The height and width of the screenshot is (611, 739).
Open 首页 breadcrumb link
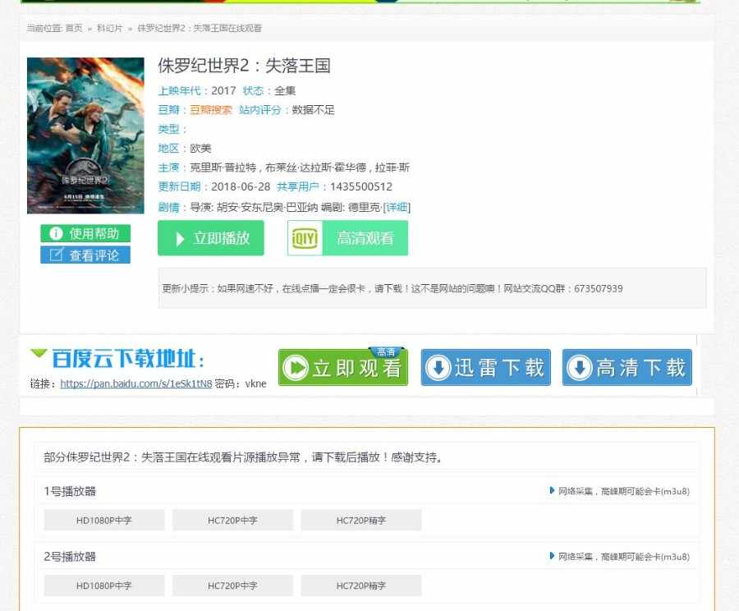tap(74, 28)
